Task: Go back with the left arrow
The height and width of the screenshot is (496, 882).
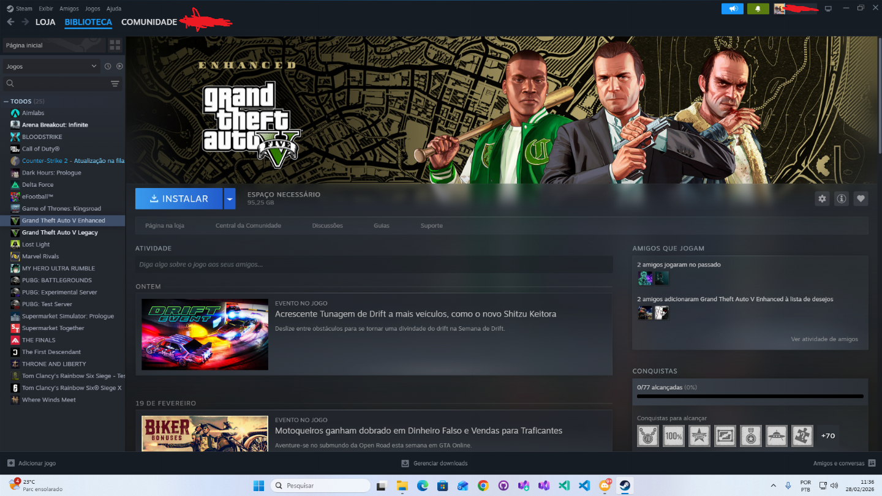Action: pyautogui.click(x=10, y=22)
